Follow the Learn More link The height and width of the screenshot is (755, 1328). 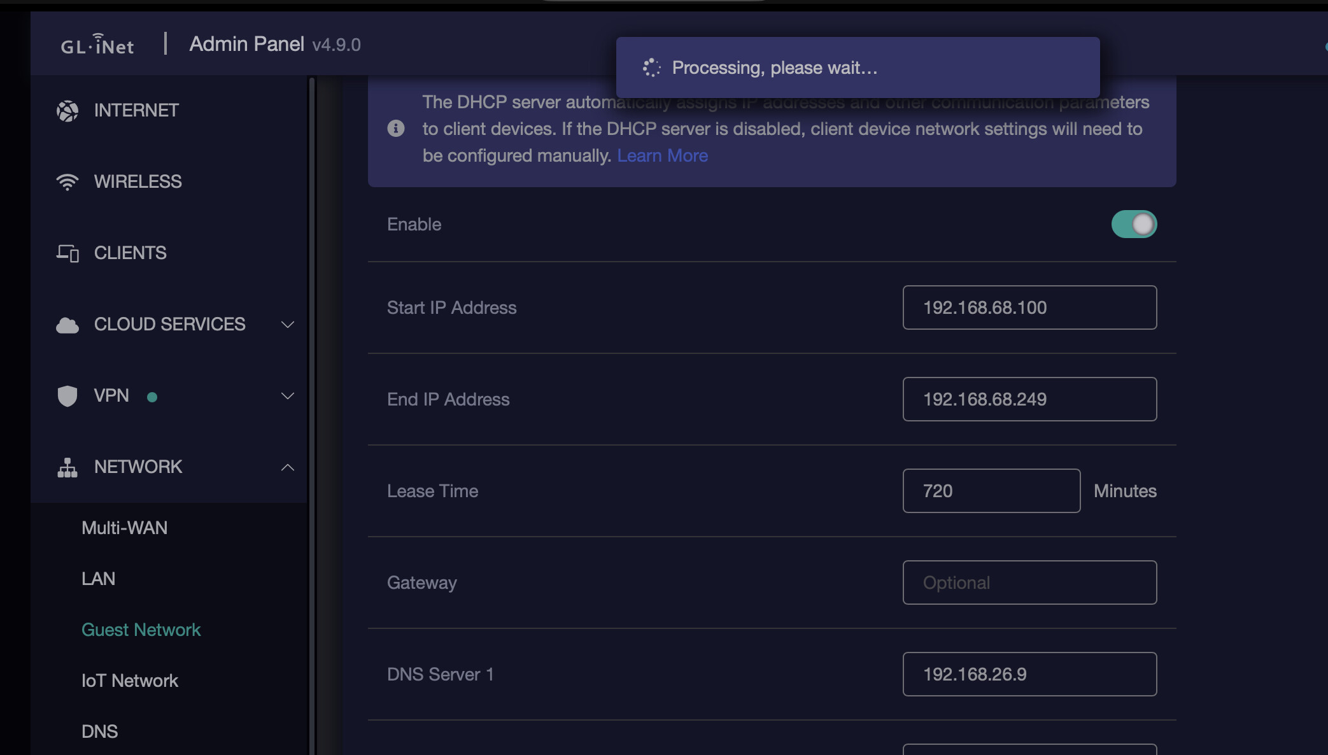[x=662, y=156]
